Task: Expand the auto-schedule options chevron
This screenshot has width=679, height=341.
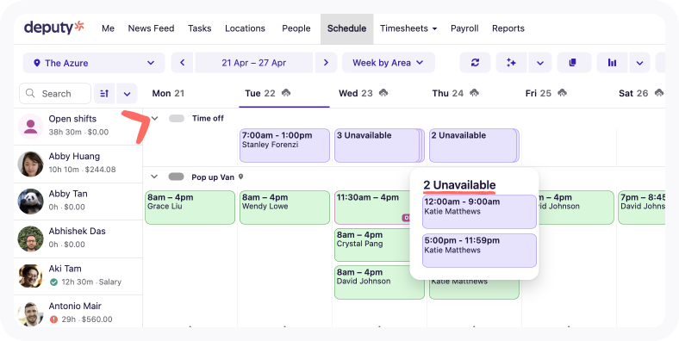Action: coord(540,63)
